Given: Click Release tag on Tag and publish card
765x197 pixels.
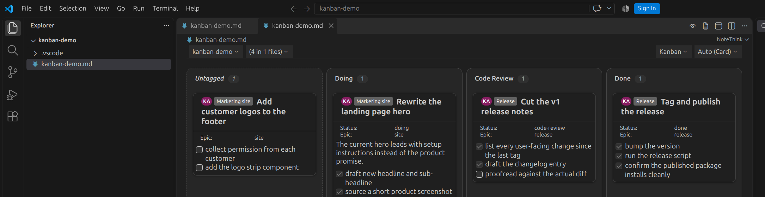Looking at the screenshot, I should pos(645,101).
